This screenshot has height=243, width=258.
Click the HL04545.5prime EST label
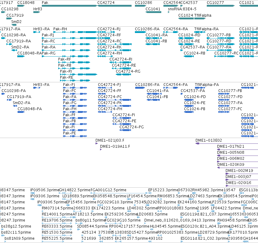pos(165,226)
